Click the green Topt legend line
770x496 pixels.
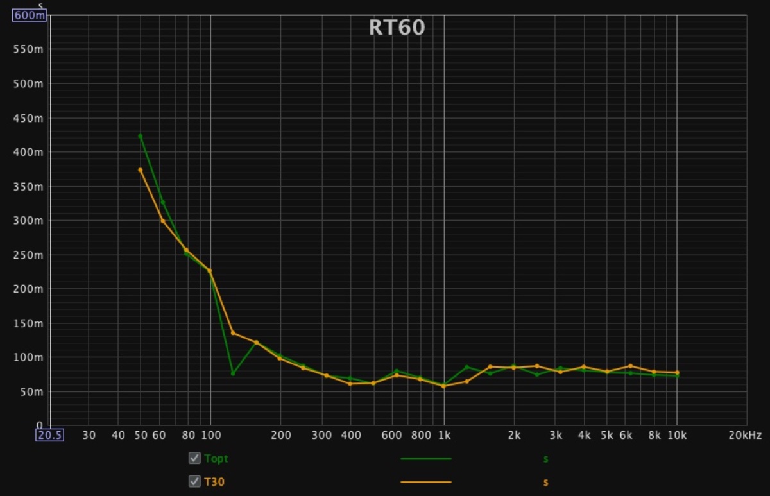425,459
